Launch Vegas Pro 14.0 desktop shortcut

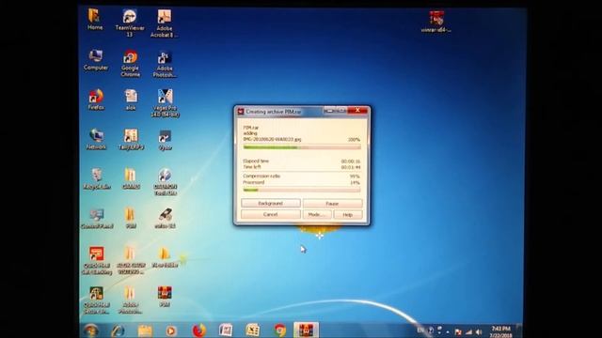coord(166,102)
